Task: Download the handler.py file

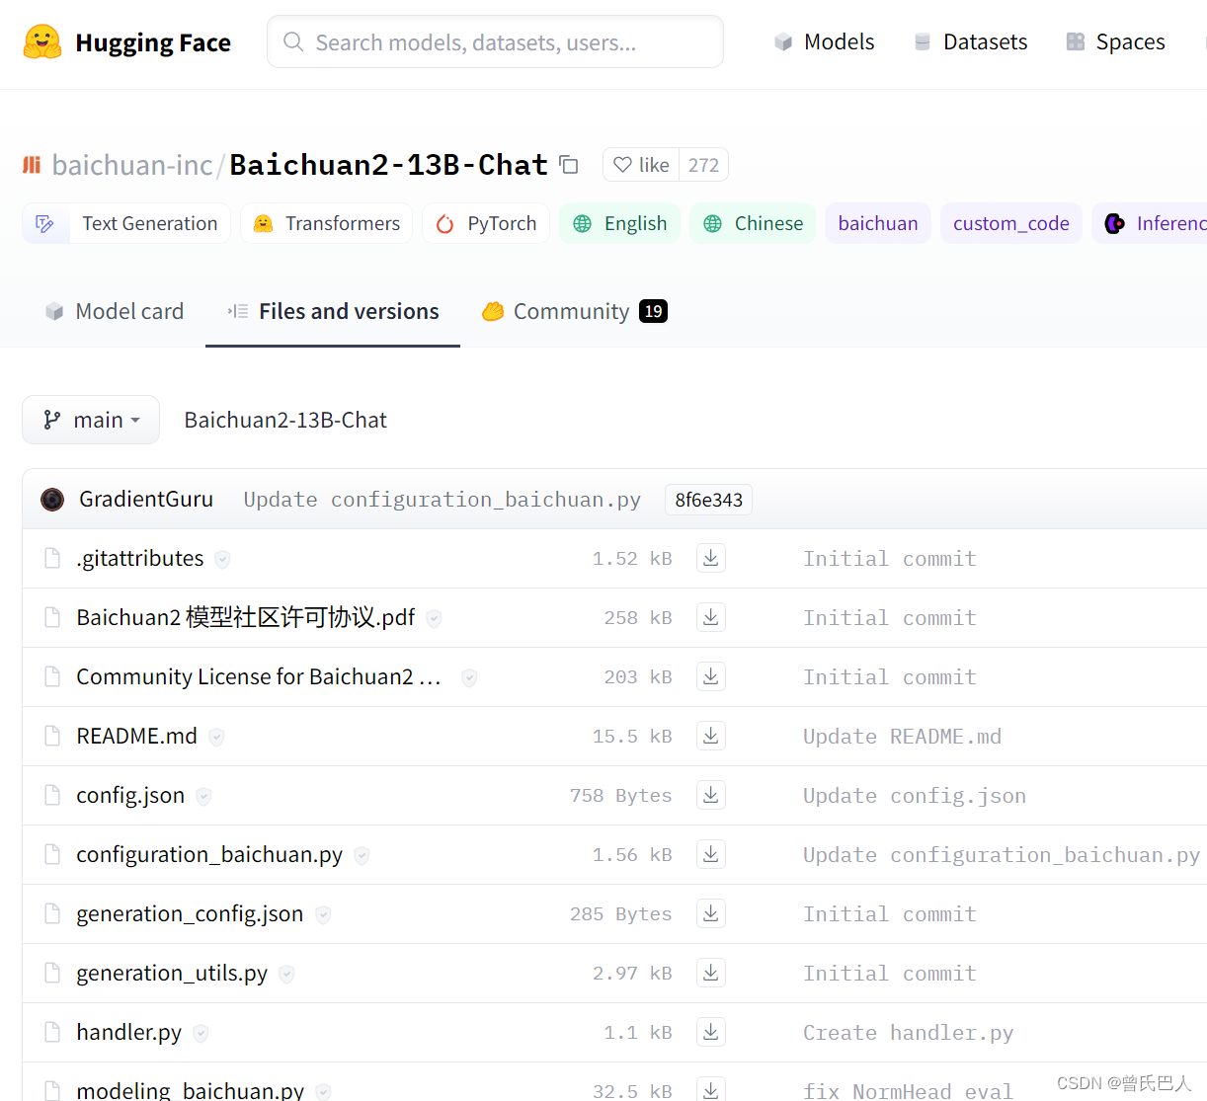Action: (711, 1032)
